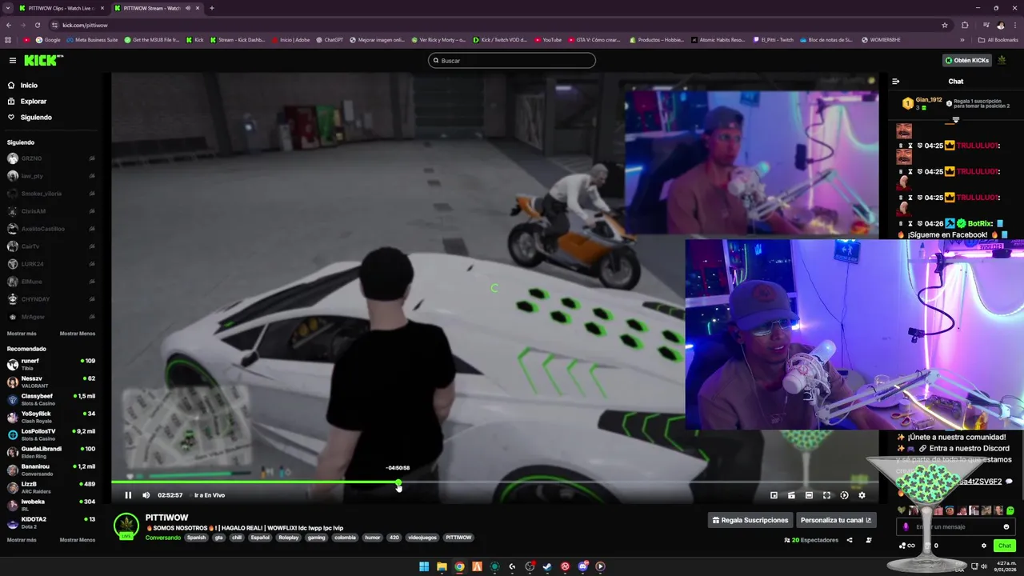The image size is (1024, 576).
Task: Open emoji picker in chat input
Action: [x=1006, y=526]
